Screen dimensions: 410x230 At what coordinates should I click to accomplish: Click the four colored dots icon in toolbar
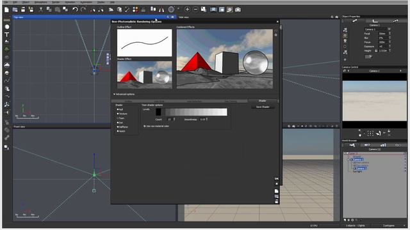point(135,10)
